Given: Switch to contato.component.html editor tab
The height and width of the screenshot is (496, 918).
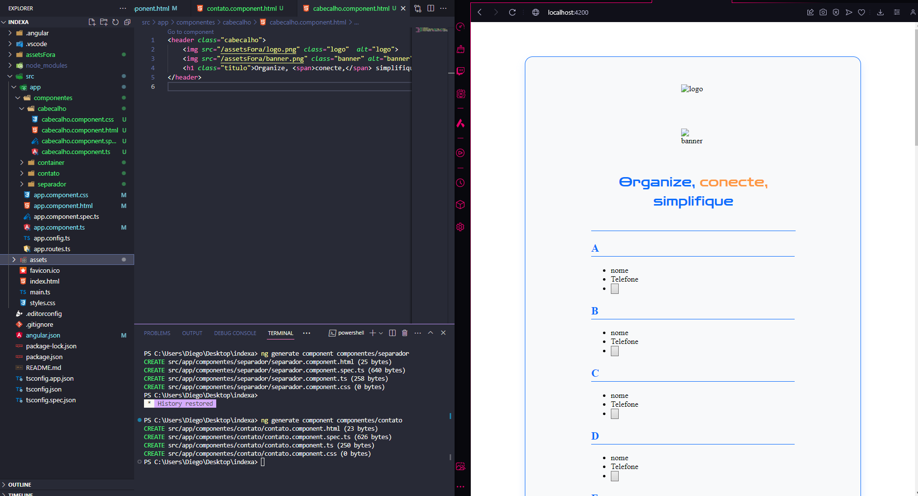Looking at the screenshot, I should pyautogui.click(x=241, y=8).
